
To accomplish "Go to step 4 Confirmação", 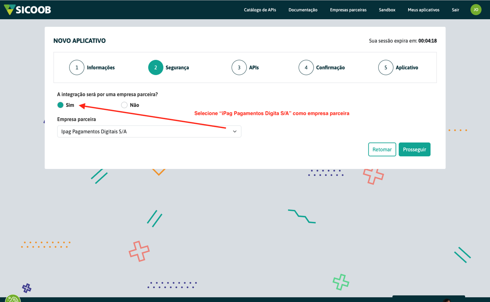I will pyautogui.click(x=322, y=67).
